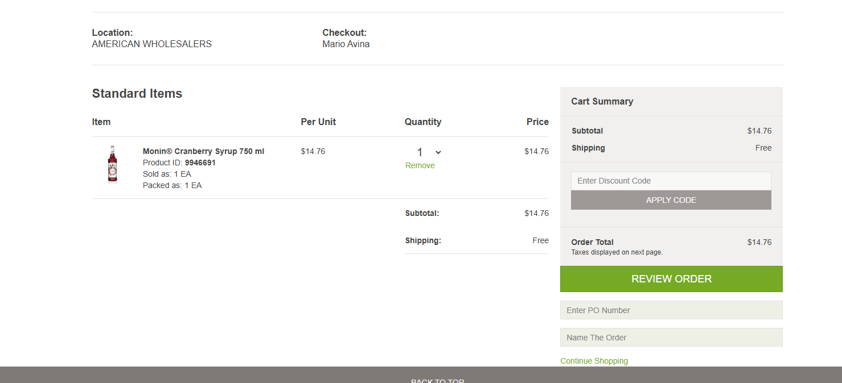Apply the discount code with APPLY CODE
This screenshot has height=383, width=842.
click(x=671, y=200)
